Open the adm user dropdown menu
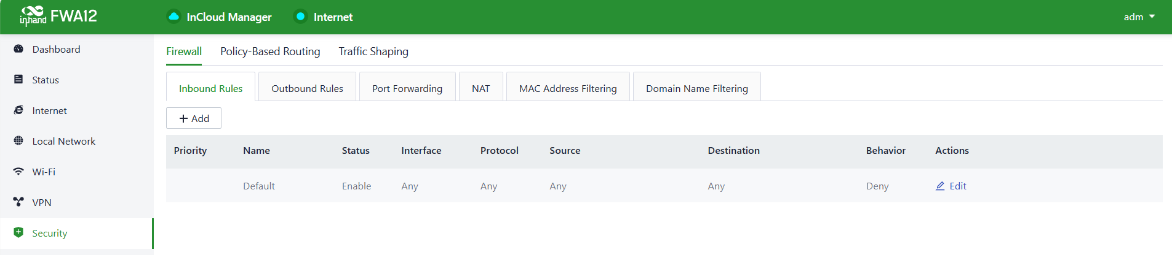The image size is (1172, 255). [1139, 17]
